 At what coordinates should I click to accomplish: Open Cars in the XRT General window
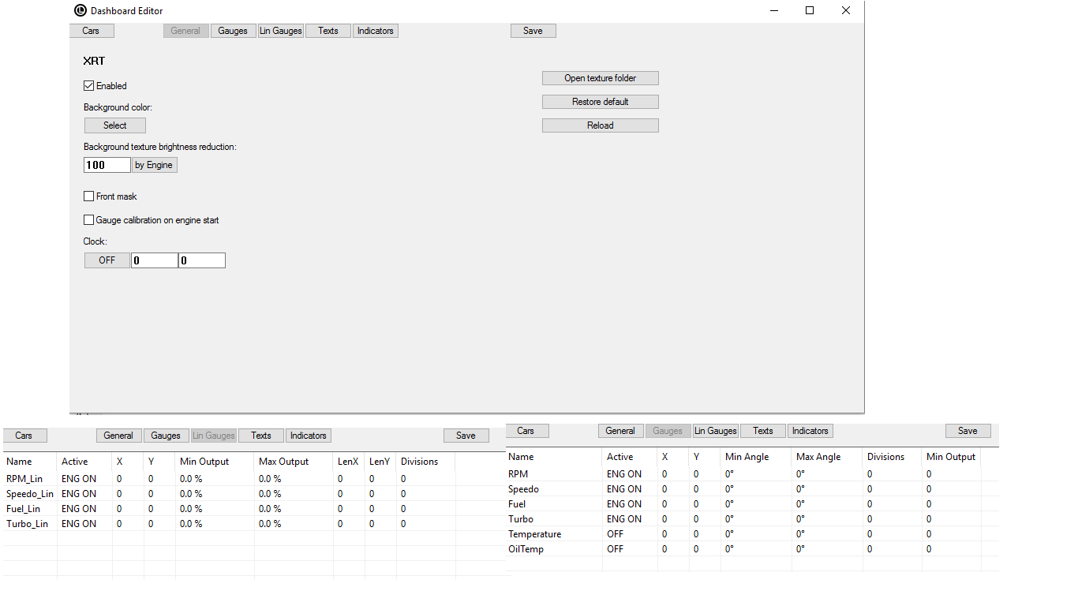coord(91,31)
